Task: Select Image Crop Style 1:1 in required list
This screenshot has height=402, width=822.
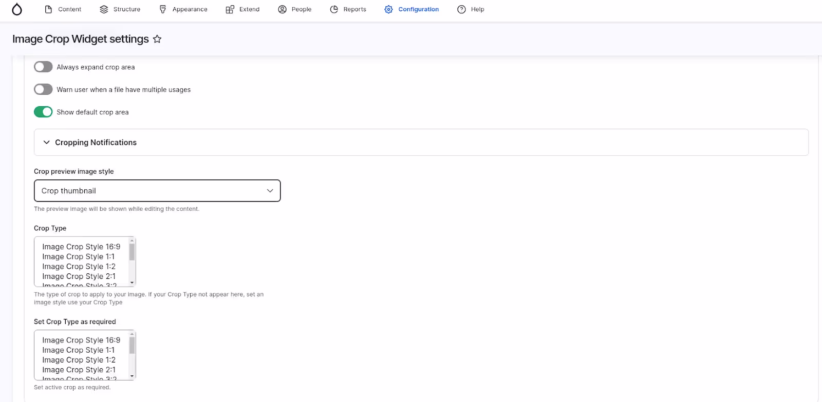Action: 79,350
